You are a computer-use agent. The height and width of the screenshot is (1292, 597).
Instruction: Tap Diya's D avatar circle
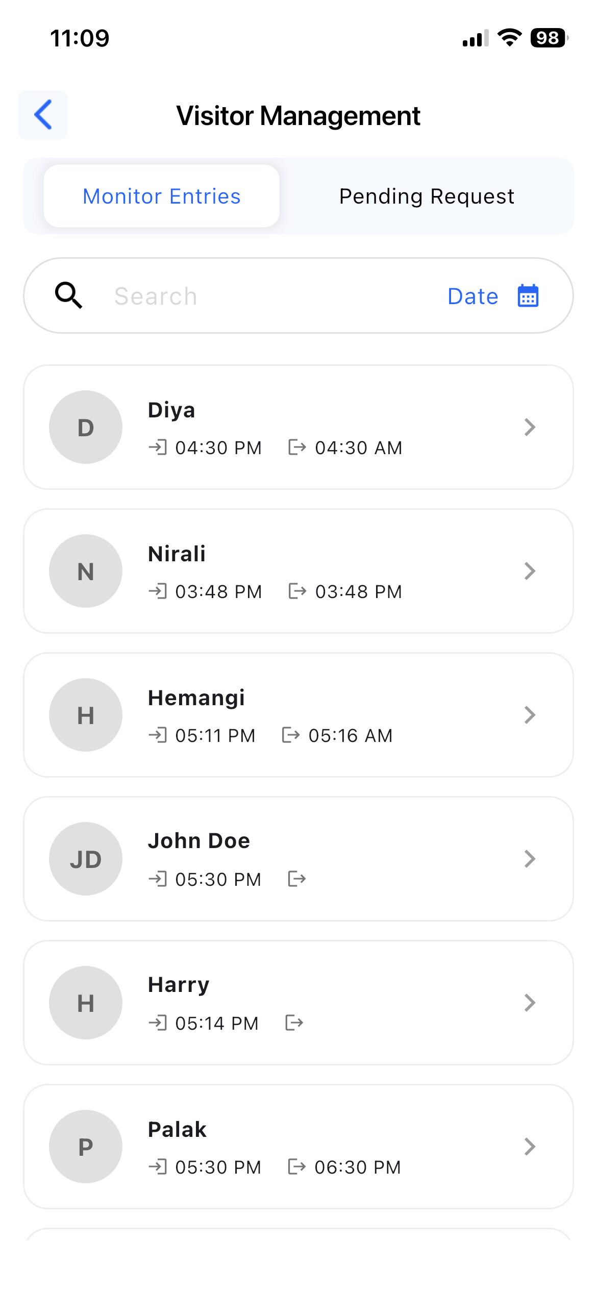click(x=86, y=427)
